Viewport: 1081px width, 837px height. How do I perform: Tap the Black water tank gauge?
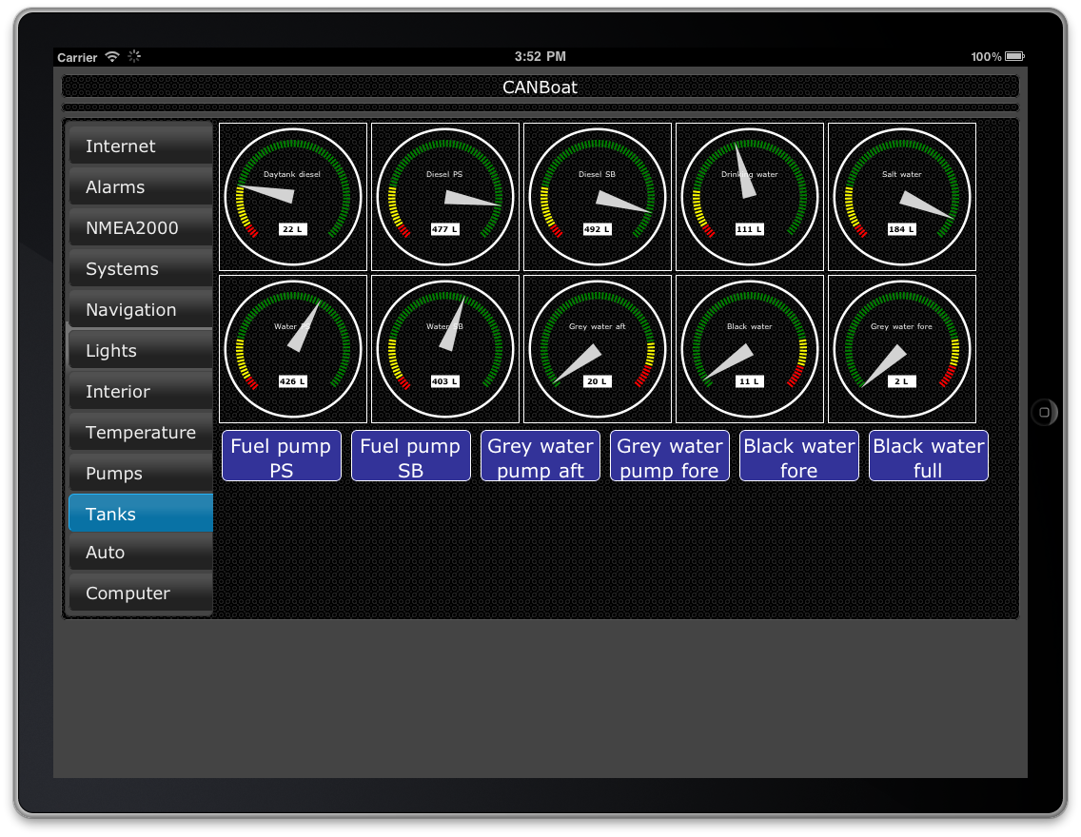click(750, 349)
